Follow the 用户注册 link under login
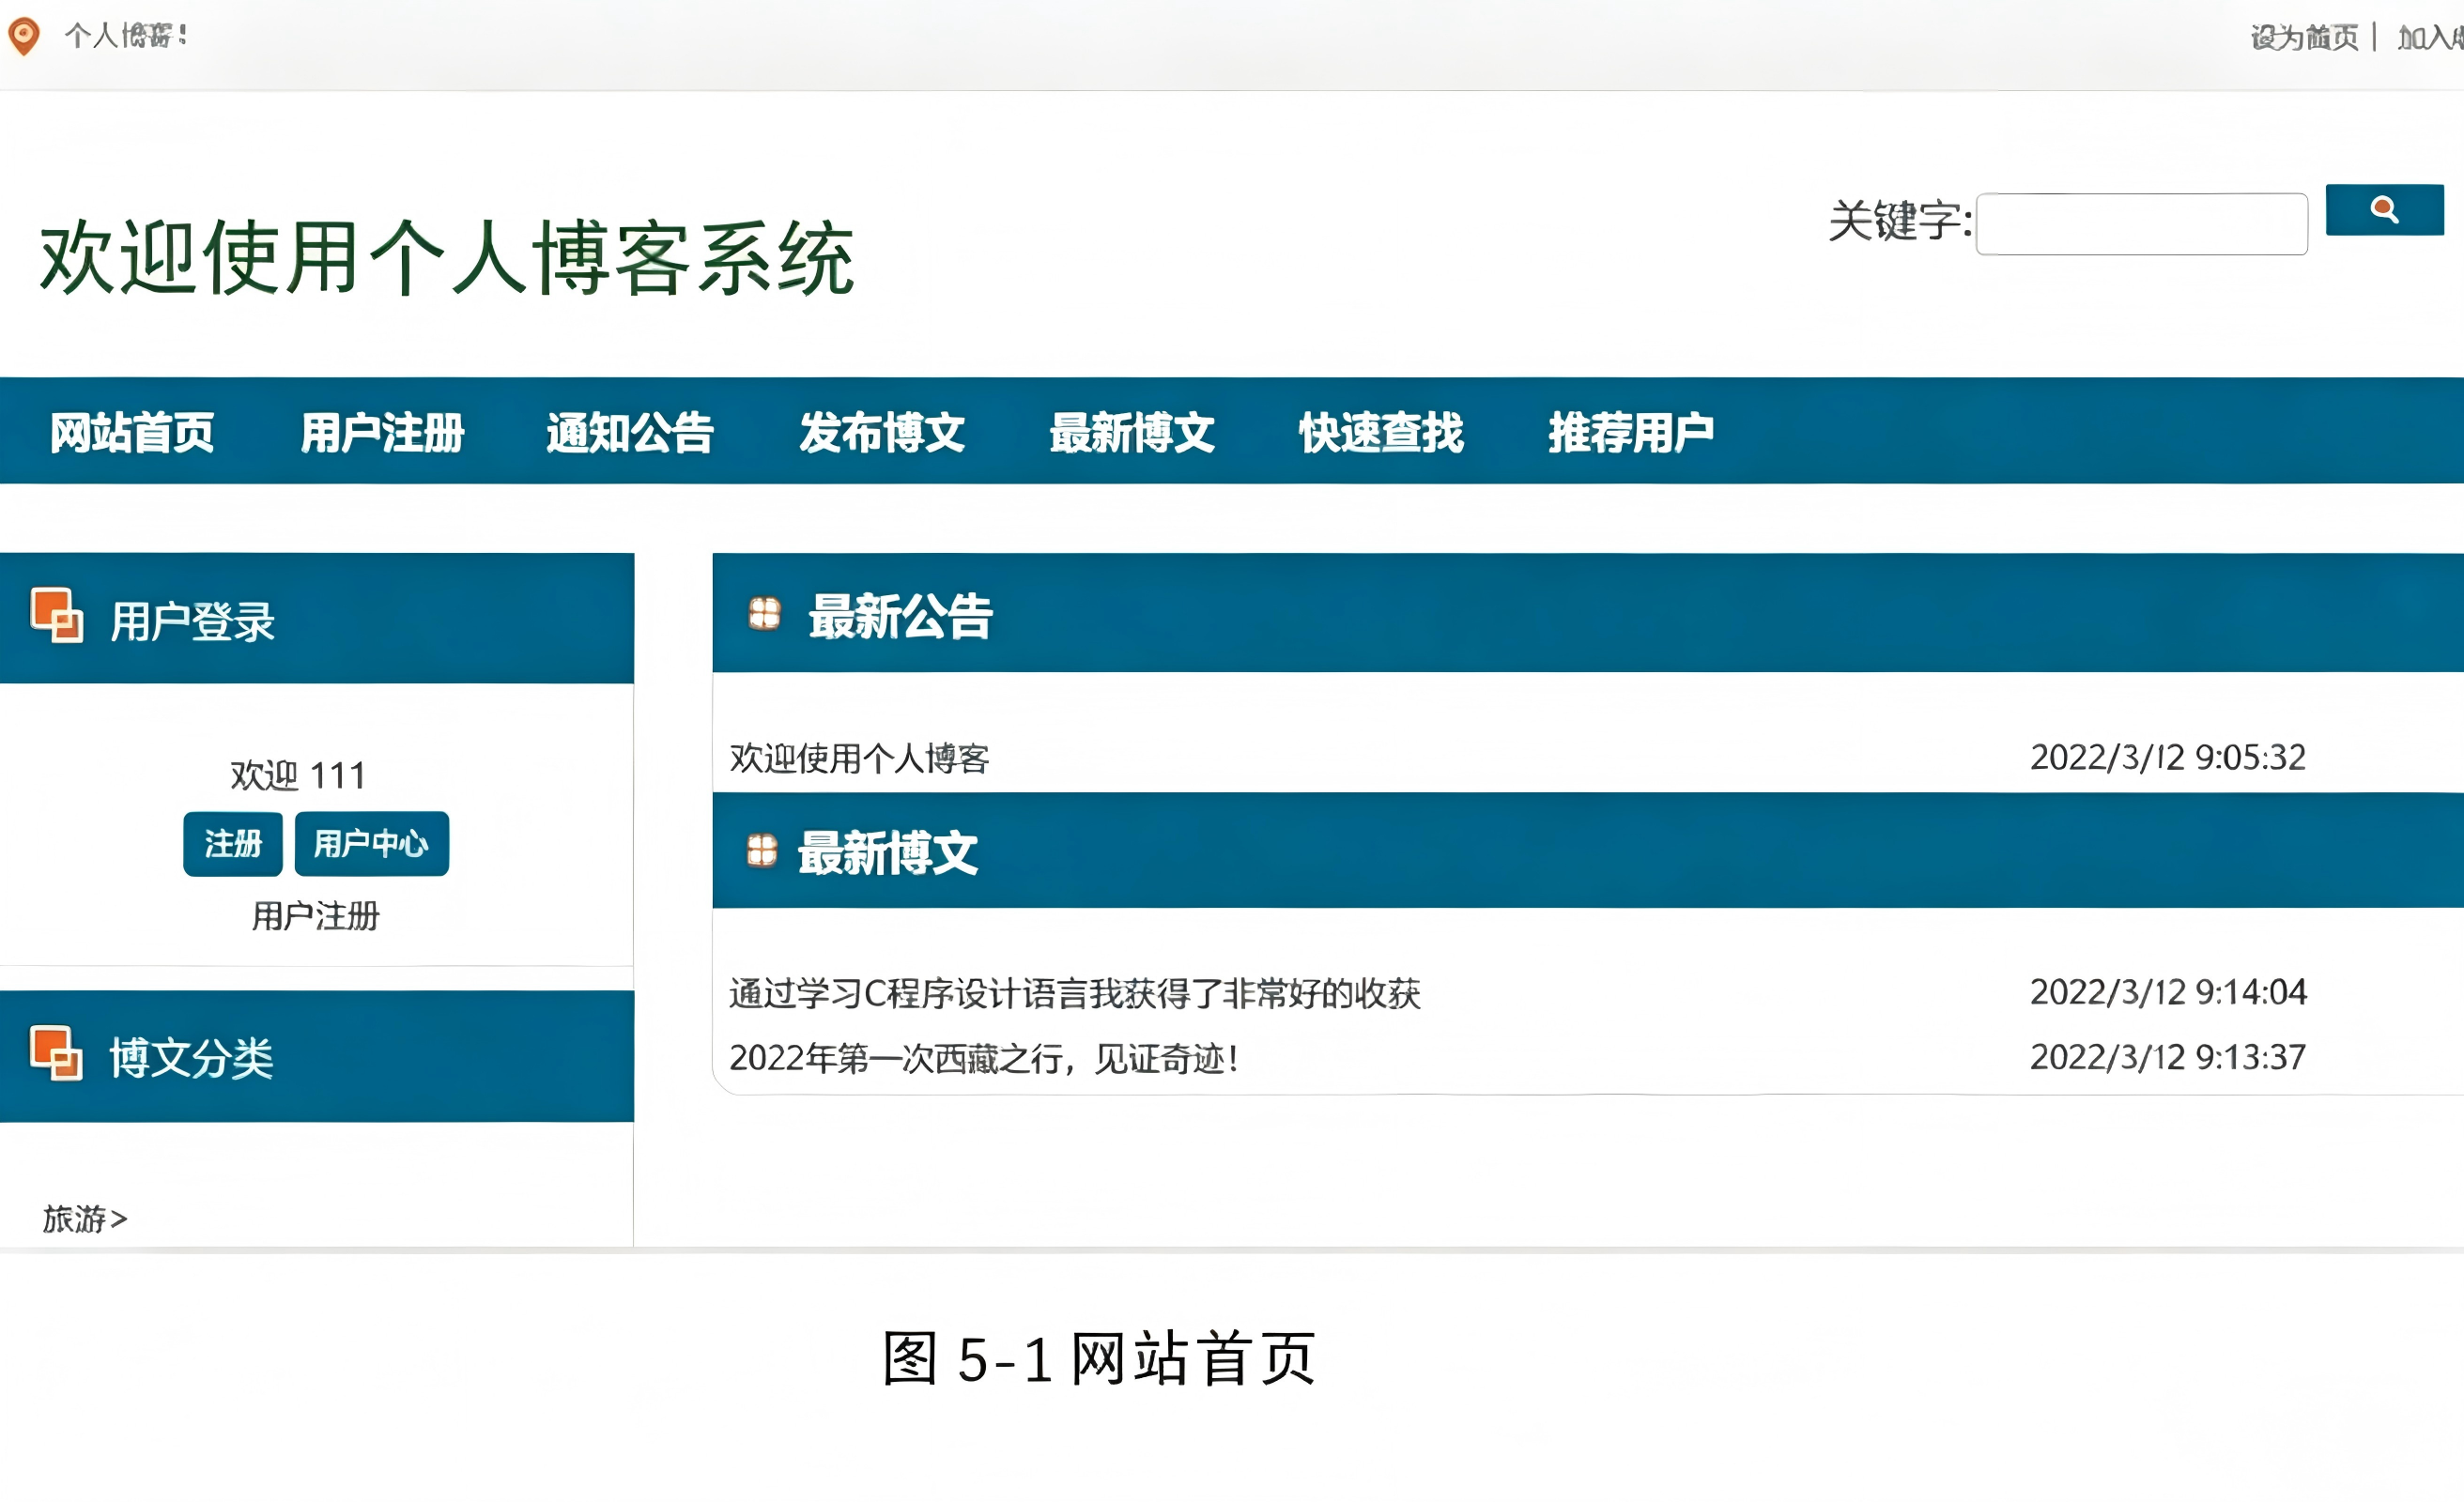2464x1502 pixels. point(316,916)
